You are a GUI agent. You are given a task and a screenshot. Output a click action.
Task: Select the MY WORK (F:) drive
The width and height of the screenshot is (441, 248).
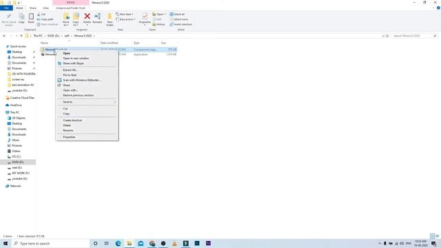pyautogui.click(x=21, y=173)
